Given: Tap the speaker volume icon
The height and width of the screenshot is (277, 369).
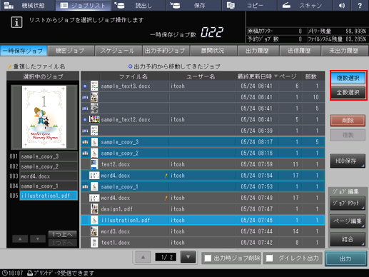Looking at the screenshot, I should pyautogui.click(x=342, y=6).
